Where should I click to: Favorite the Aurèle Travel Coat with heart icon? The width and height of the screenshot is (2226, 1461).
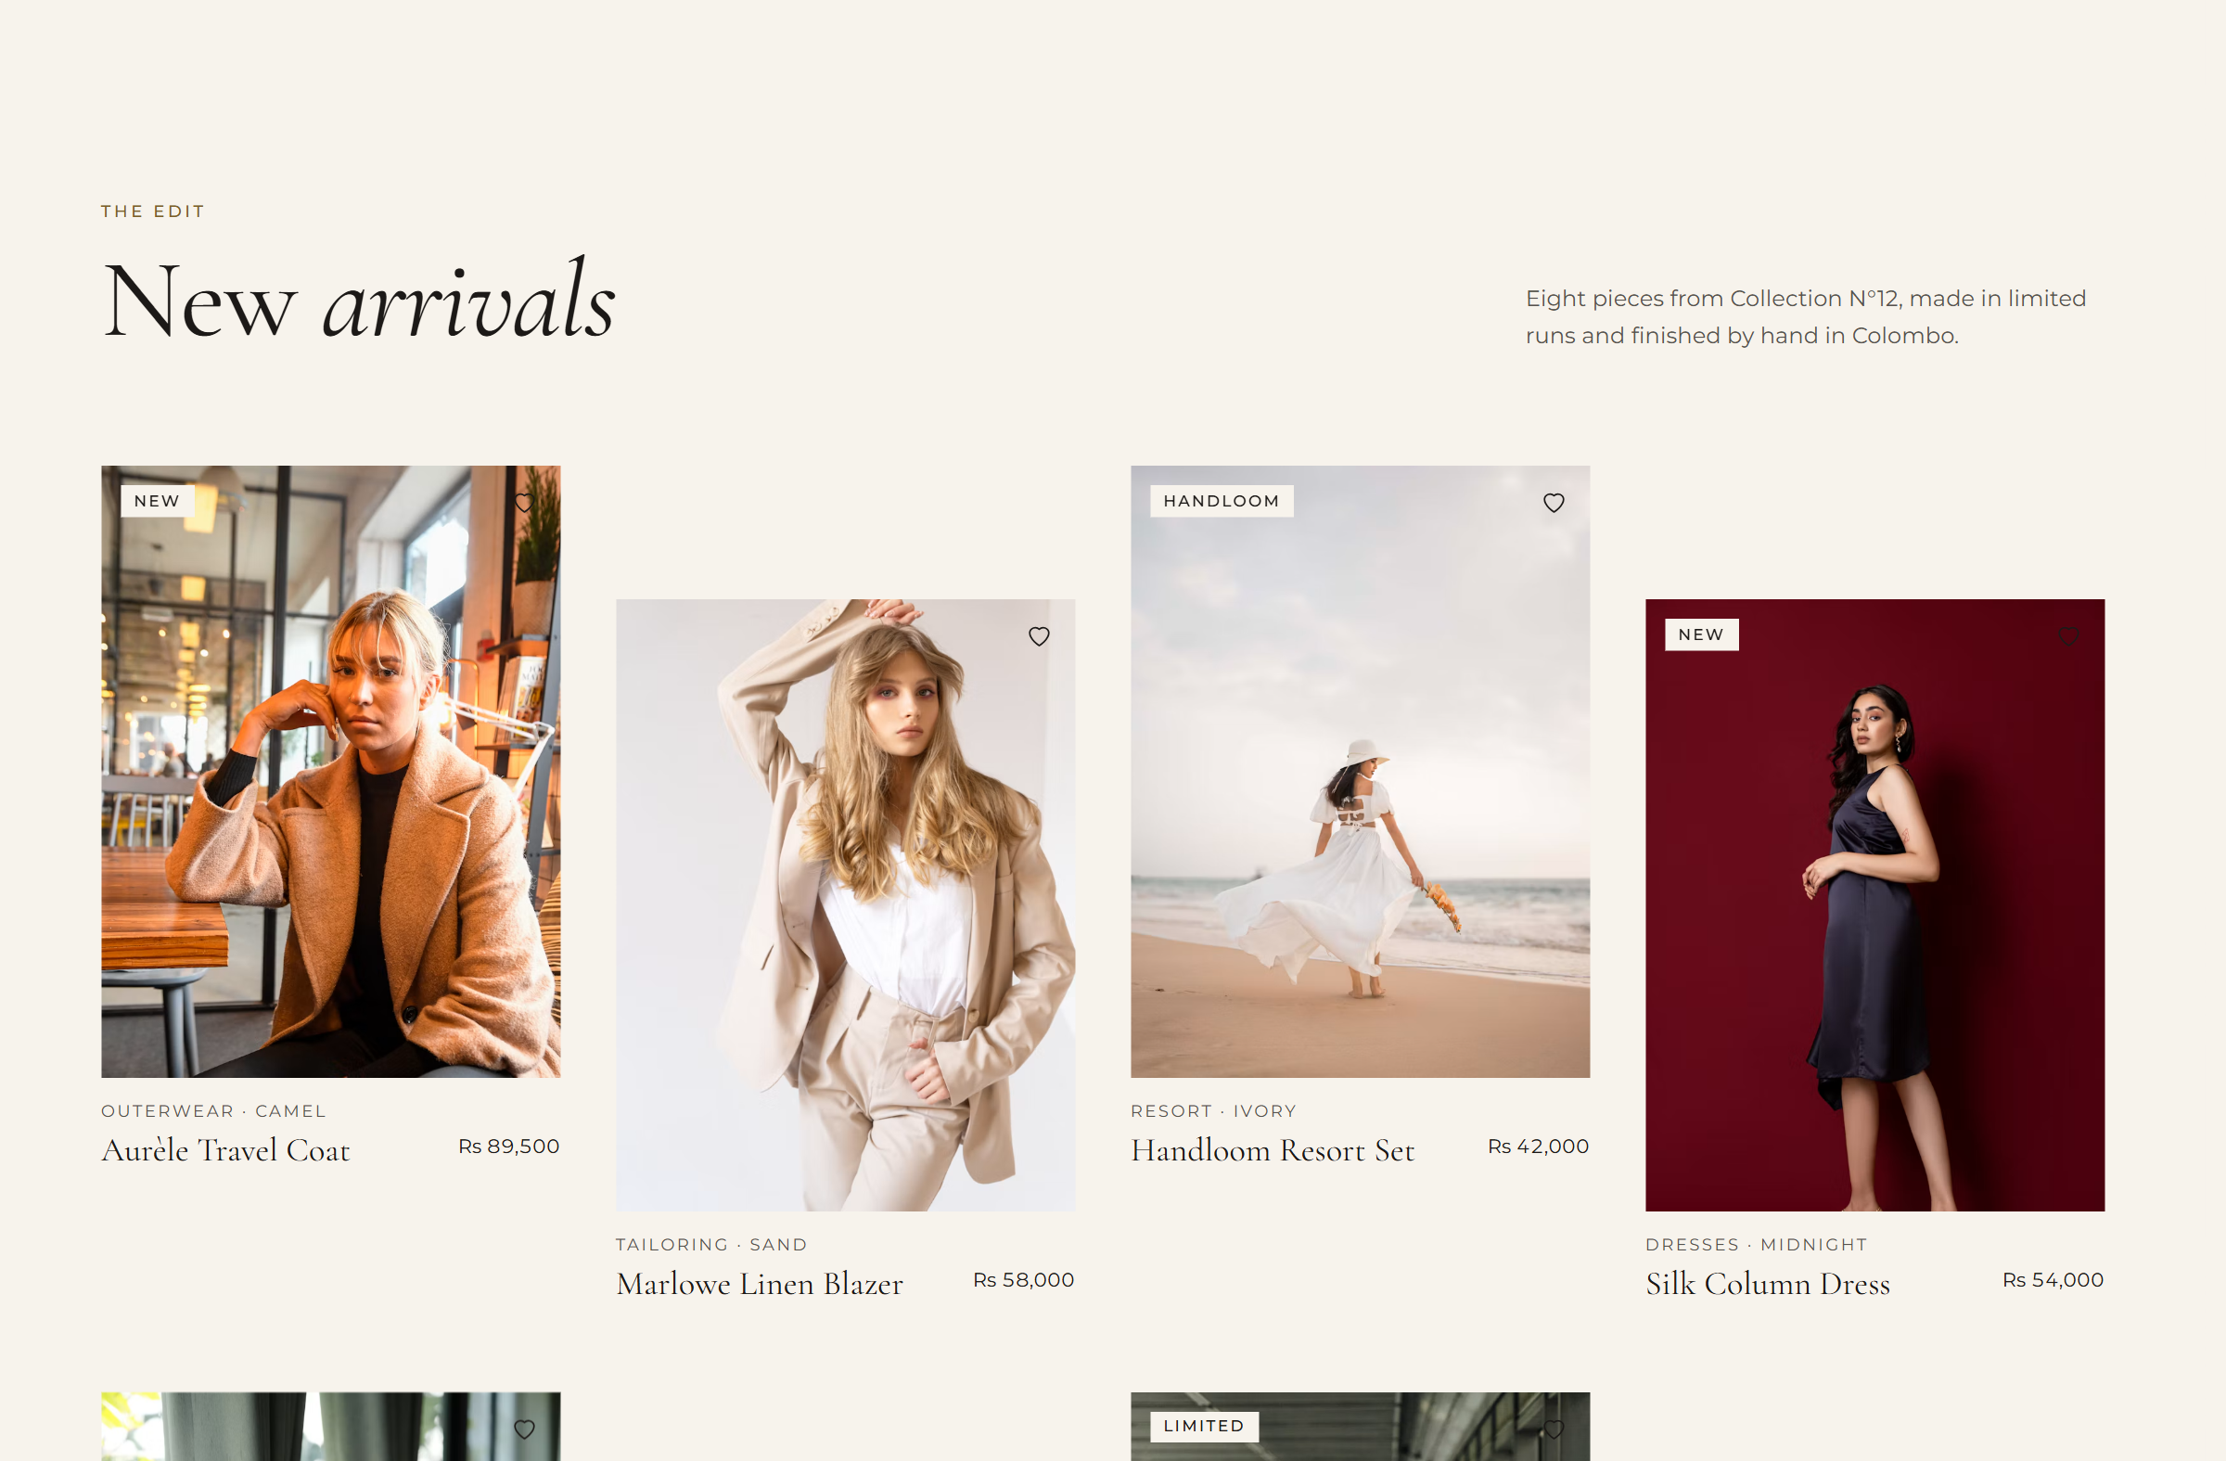(525, 503)
